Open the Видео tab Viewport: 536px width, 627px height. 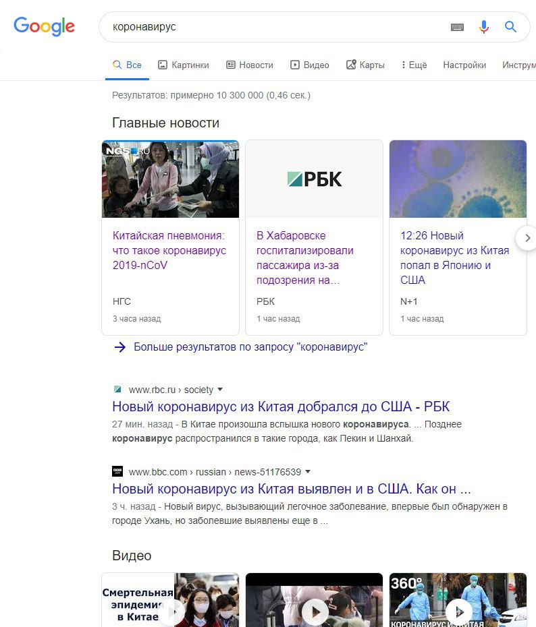[309, 65]
